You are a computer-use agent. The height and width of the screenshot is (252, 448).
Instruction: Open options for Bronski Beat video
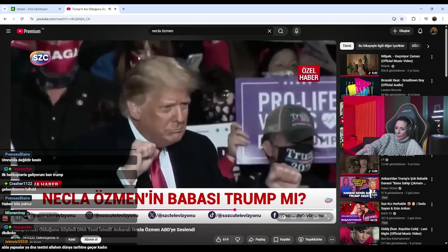pyautogui.click(x=432, y=81)
